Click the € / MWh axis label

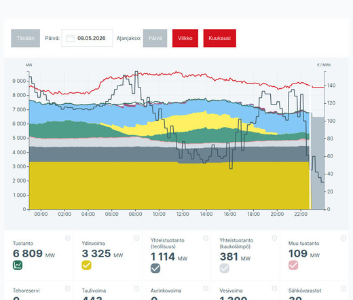click(x=324, y=65)
